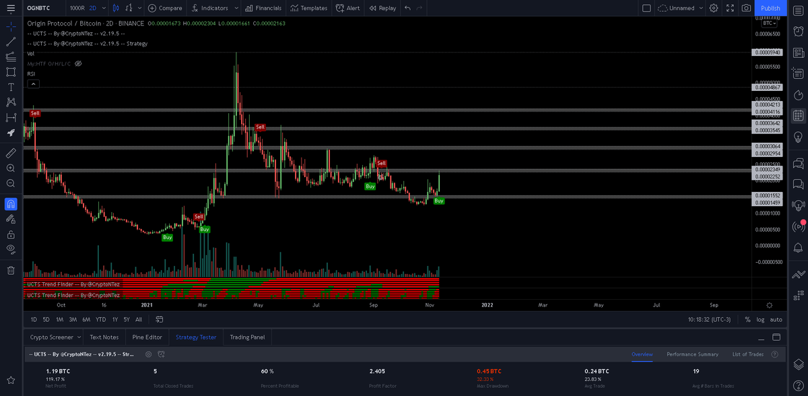
Task: Click the Publish button
Action: (770, 8)
